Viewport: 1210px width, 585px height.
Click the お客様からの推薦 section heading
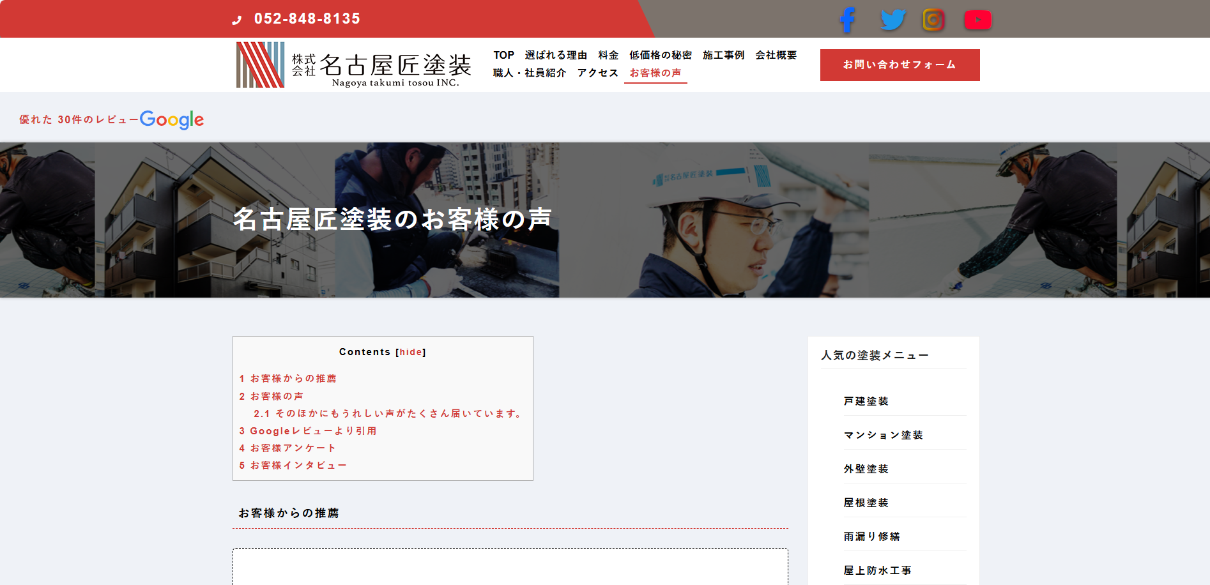[x=289, y=513]
